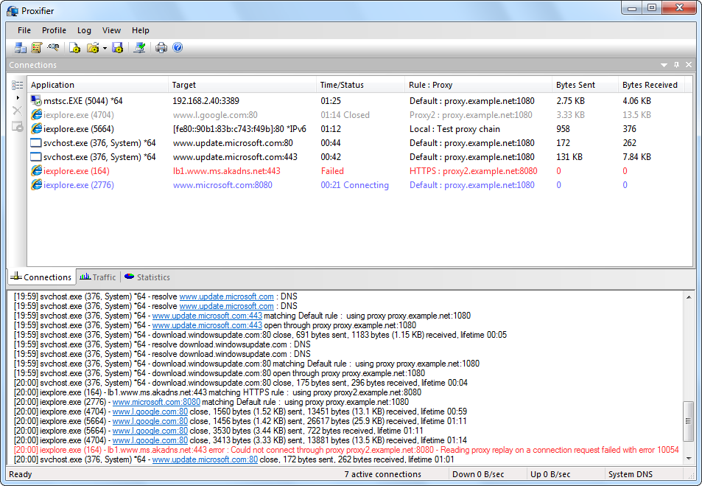Click the Print toolbar icon
The width and height of the screenshot is (702, 486).
(x=161, y=48)
